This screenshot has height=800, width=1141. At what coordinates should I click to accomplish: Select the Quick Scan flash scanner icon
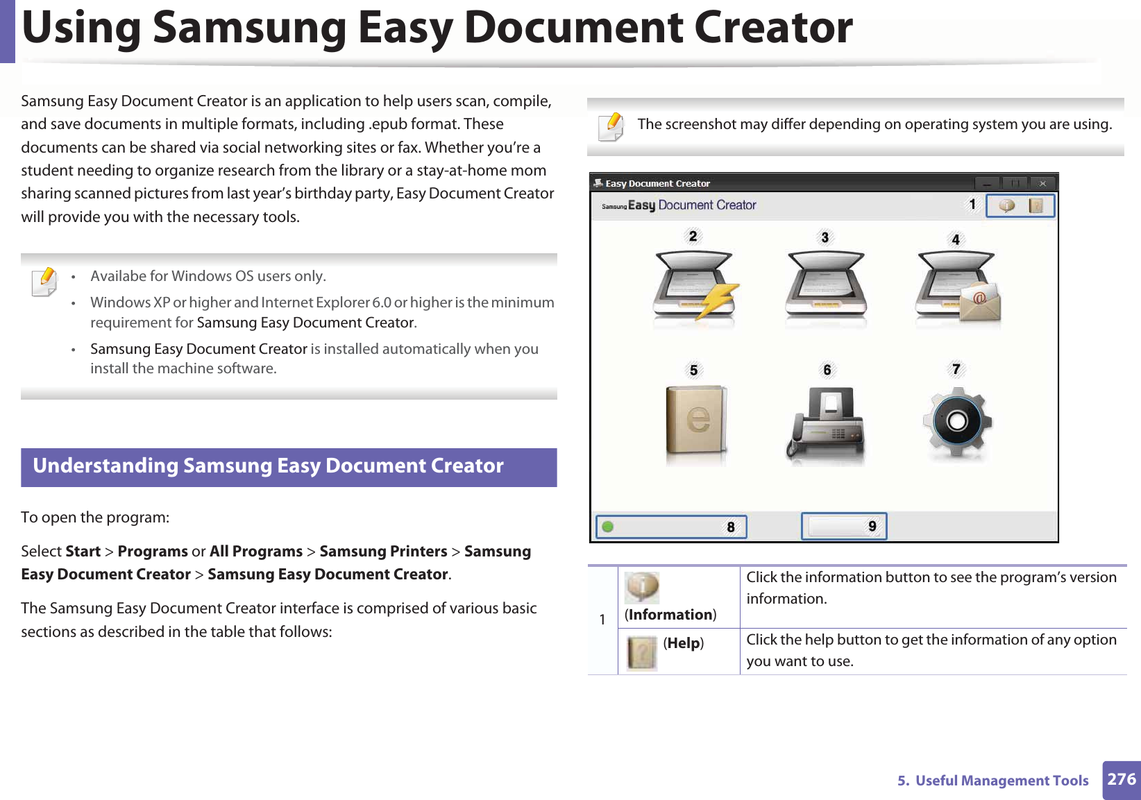(x=694, y=284)
